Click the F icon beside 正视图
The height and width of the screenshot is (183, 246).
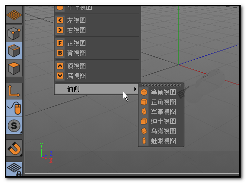[60, 43]
